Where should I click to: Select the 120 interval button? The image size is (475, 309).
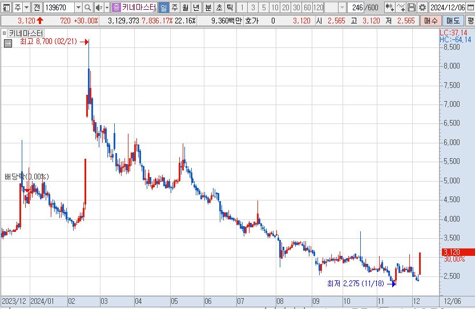pyautogui.click(x=319, y=7)
